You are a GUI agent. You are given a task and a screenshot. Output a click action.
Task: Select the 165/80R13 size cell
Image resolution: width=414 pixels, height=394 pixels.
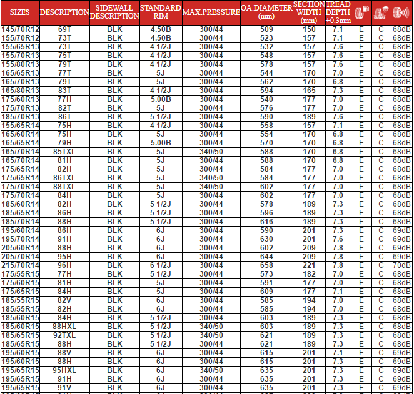click(x=21, y=91)
